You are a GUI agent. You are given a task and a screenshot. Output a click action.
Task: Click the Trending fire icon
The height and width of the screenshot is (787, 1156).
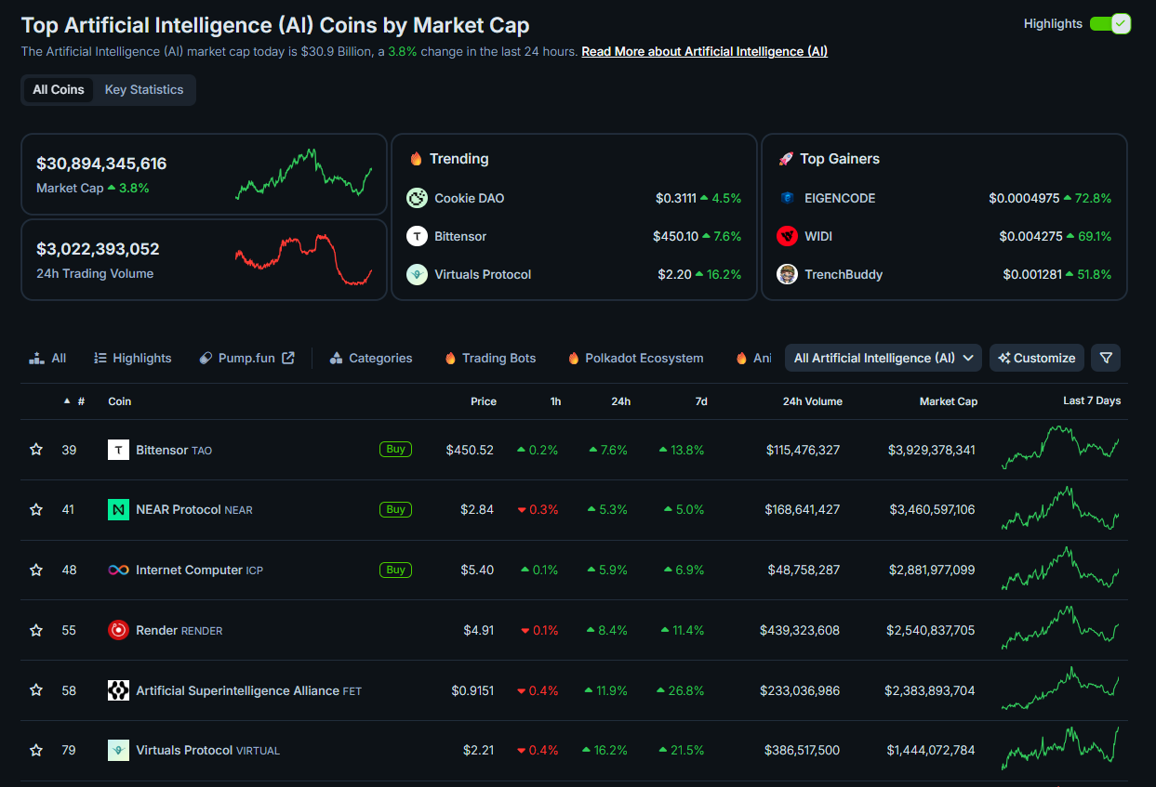pyautogui.click(x=416, y=159)
